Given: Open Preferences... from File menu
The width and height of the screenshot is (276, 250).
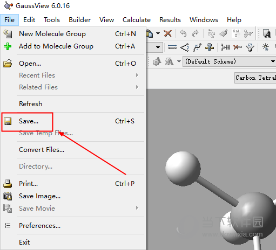Looking at the screenshot, I should pyautogui.click(x=73, y=226).
